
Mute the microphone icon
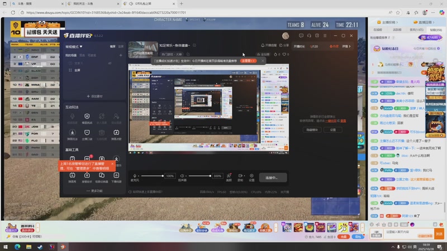tap(135, 176)
